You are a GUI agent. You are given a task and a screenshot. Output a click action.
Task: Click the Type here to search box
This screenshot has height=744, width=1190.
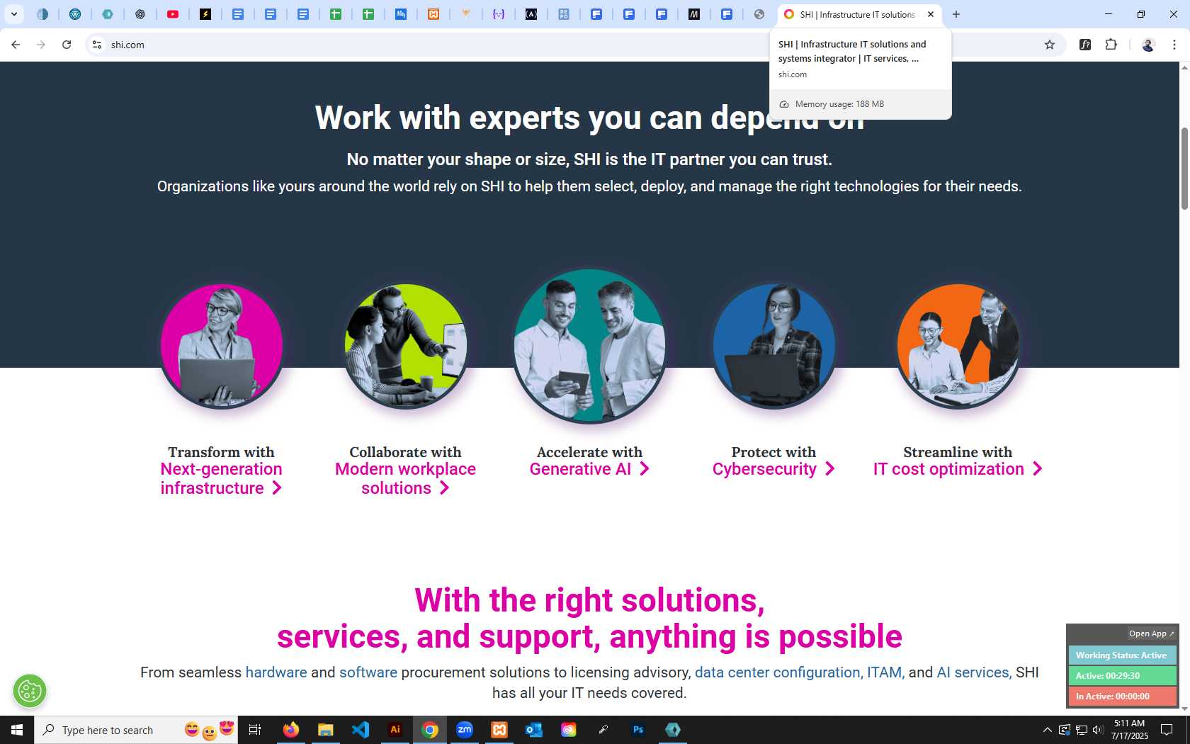[136, 730]
